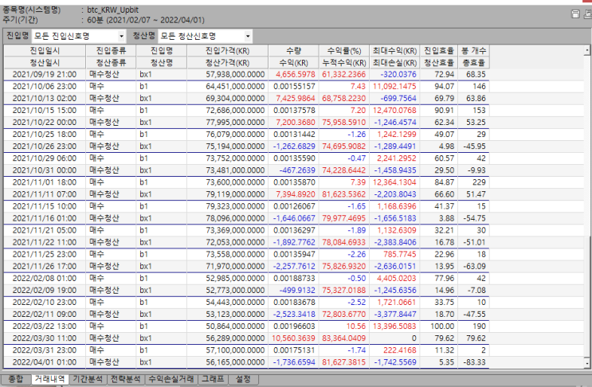Click the 수량 column header
This screenshot has height=387, width=592.
pos(293,50)
